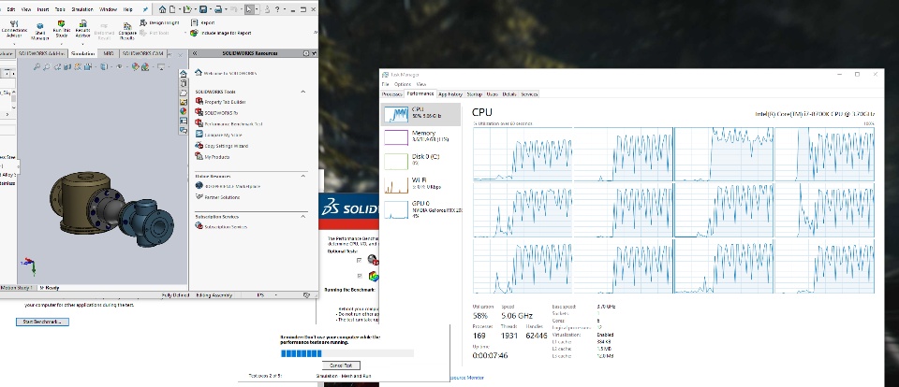Click Select arrow tool icon
The image size is (899, 387).
coord(249,9)
